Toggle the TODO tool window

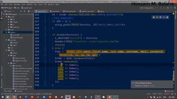pos(8,91)
